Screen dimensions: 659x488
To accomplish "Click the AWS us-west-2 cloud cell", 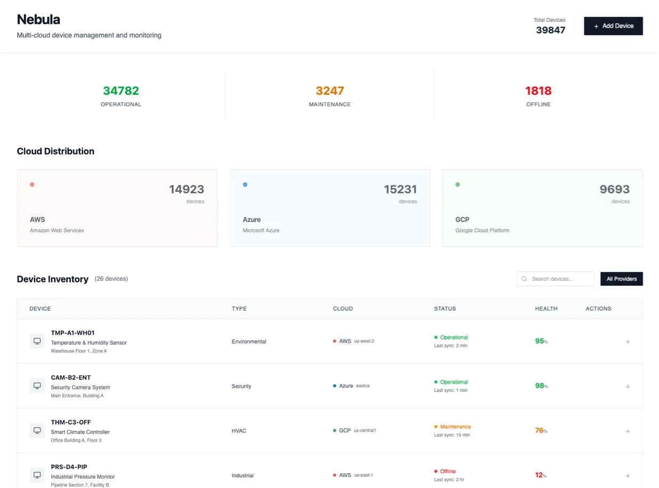I will click(353, 341).
